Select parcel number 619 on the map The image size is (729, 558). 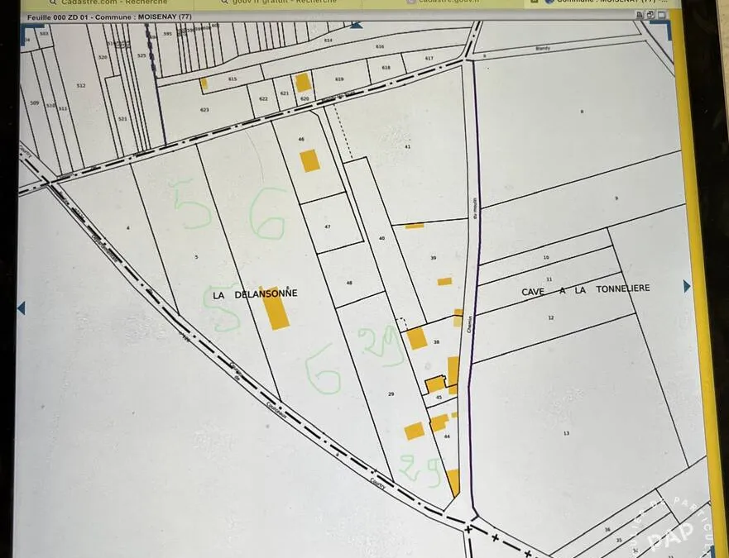pyautogui.click(x=339, y=79)
